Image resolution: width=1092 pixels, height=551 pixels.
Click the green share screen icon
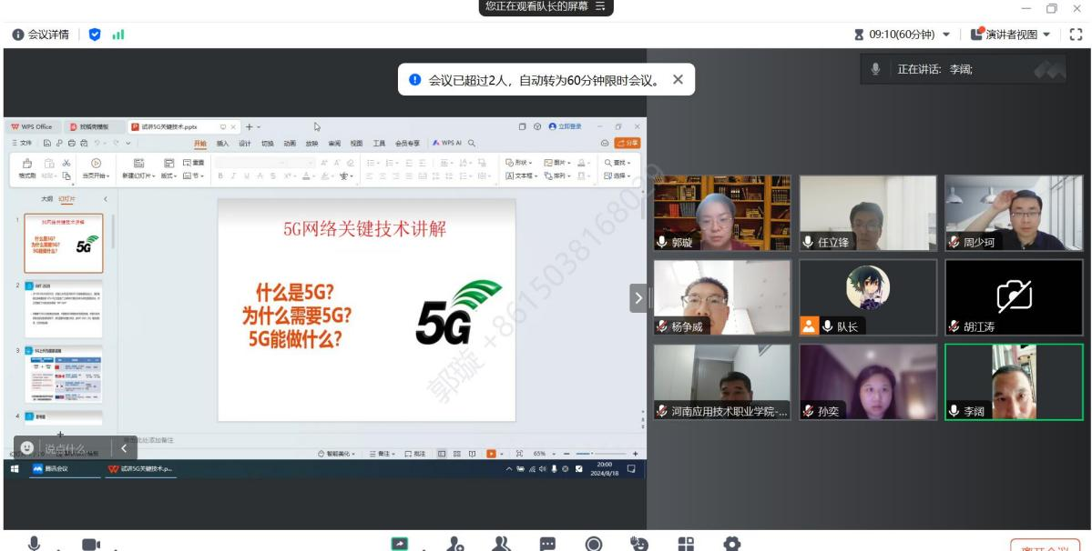(400, 544)
